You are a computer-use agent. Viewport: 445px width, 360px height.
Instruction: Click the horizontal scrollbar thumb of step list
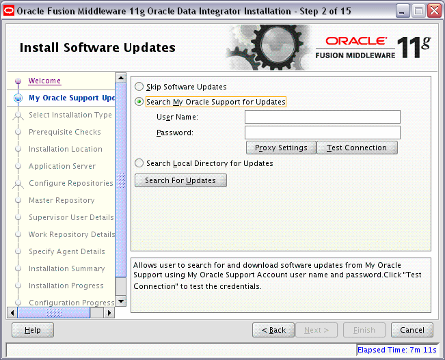point(53,313)
